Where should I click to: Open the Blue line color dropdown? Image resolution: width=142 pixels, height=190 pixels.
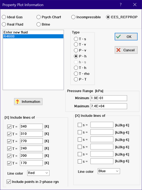tap(109, 171)
